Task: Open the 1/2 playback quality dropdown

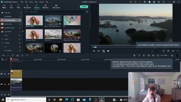Action: tap(155, 51)
